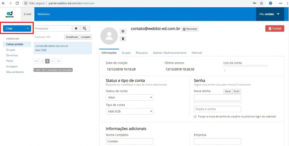Open the Criar dropdown button

17,28
